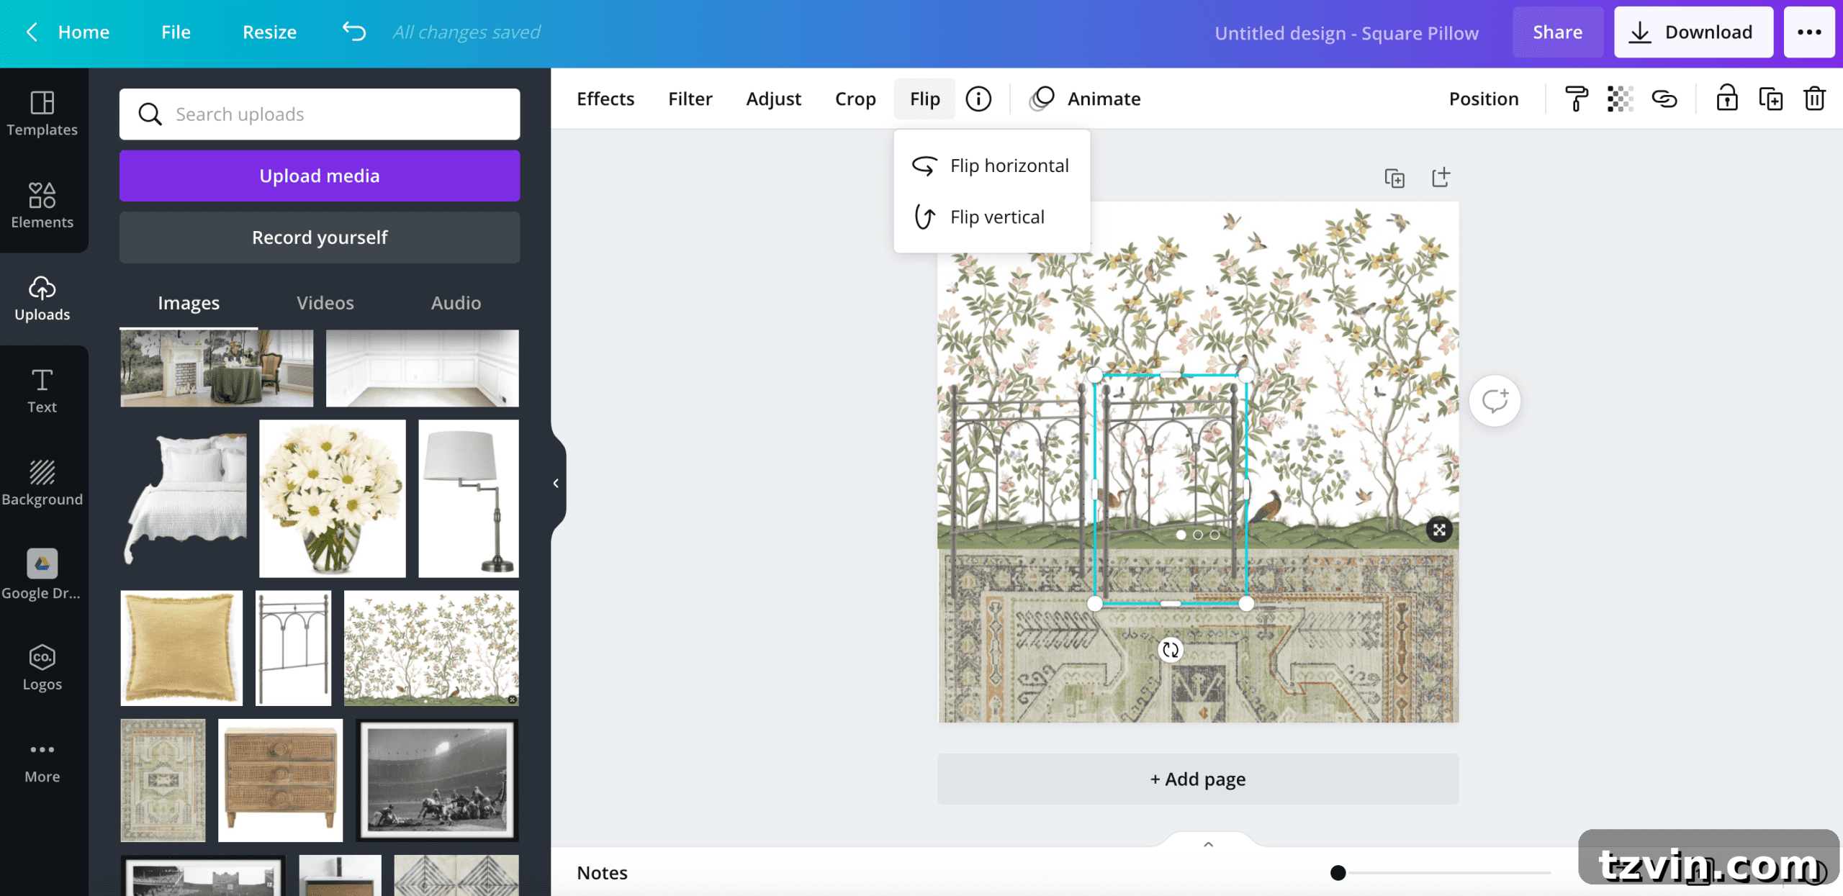The width and height of the screenshot is (1843, 896).
Task: Click the zoom slider handle
Action: (1338, 872)
